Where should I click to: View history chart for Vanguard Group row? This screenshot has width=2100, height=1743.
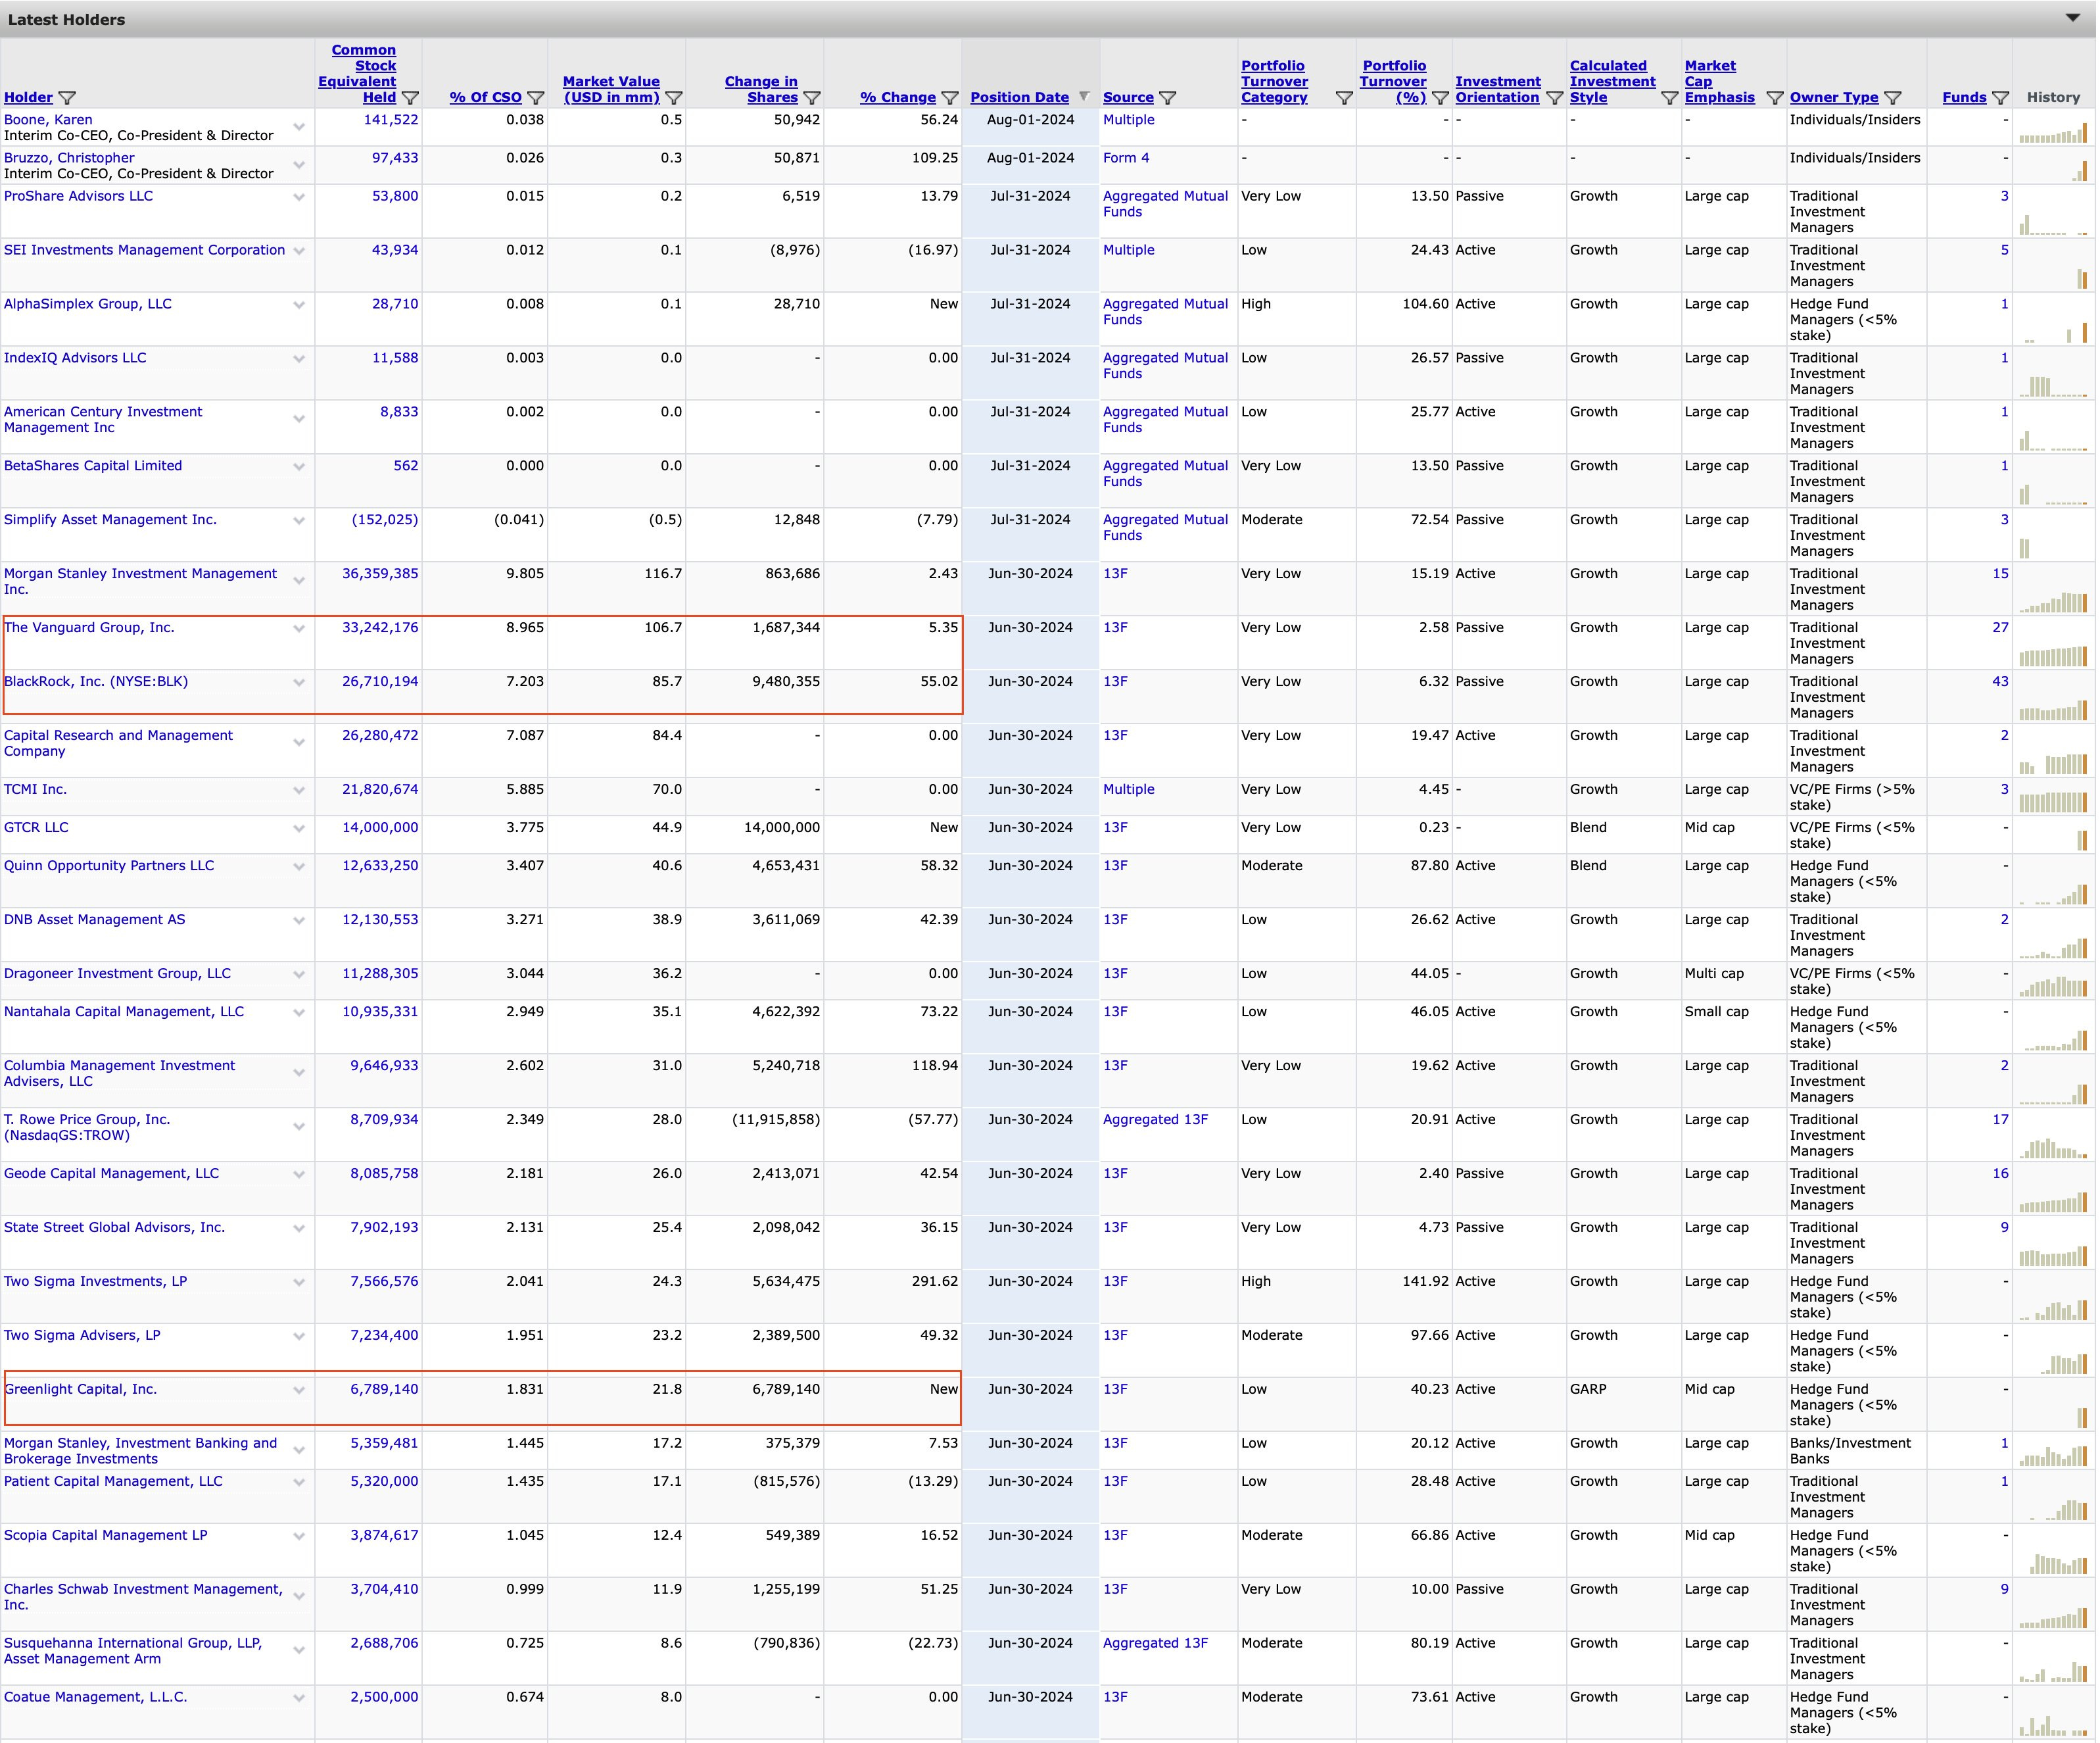coord(2053,655)
